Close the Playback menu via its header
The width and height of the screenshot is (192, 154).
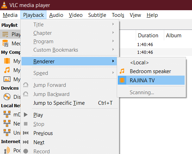point(33,15)
